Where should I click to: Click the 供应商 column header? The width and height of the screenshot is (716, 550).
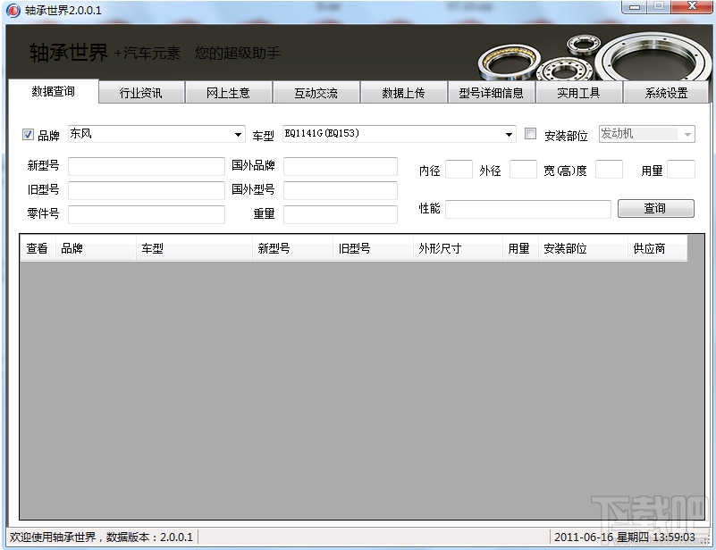click(x=657, y=248)
